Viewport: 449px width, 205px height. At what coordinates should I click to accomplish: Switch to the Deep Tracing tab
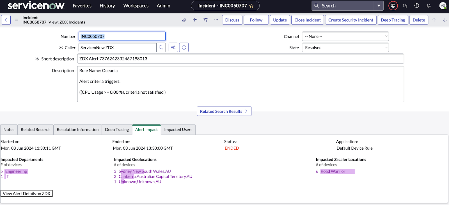(x=117, y=129)
